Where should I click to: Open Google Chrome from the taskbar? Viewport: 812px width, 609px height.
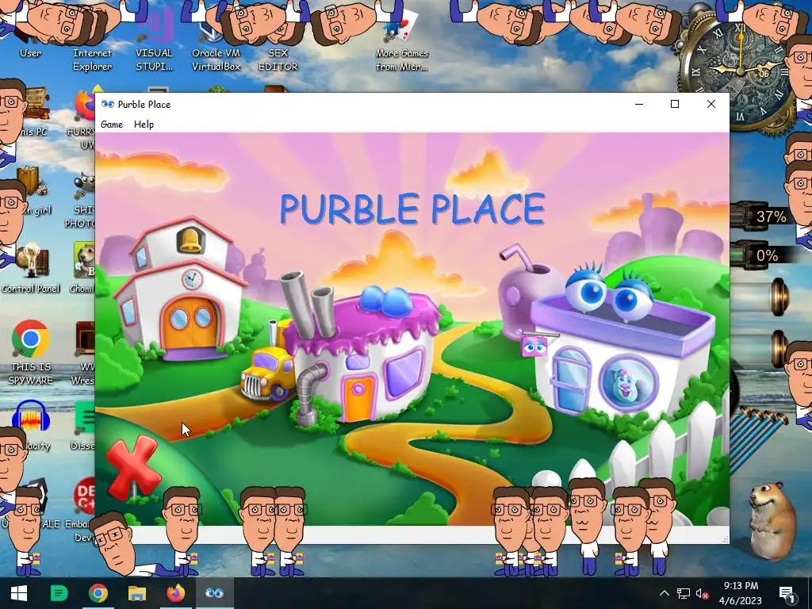[98, 593]
